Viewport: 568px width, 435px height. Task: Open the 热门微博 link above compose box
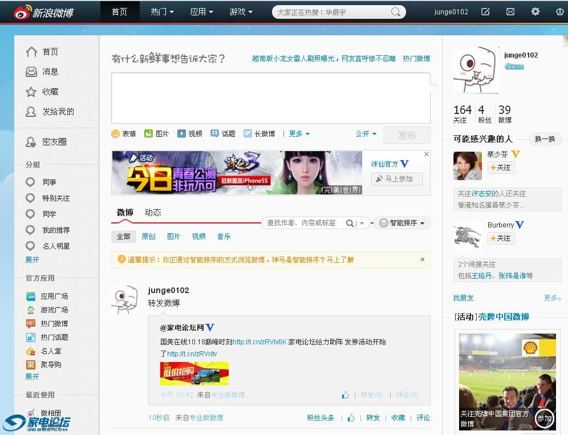[416, 59]
